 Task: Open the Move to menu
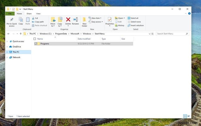[53, 22]
